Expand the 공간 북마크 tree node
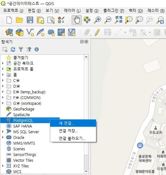Viewport: 166px width, 175px height. point(3,63)
